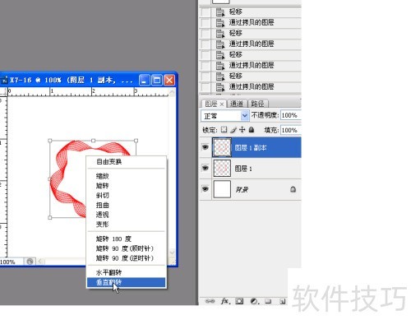Hide the 图层 1 layer eye

(205, 168)
